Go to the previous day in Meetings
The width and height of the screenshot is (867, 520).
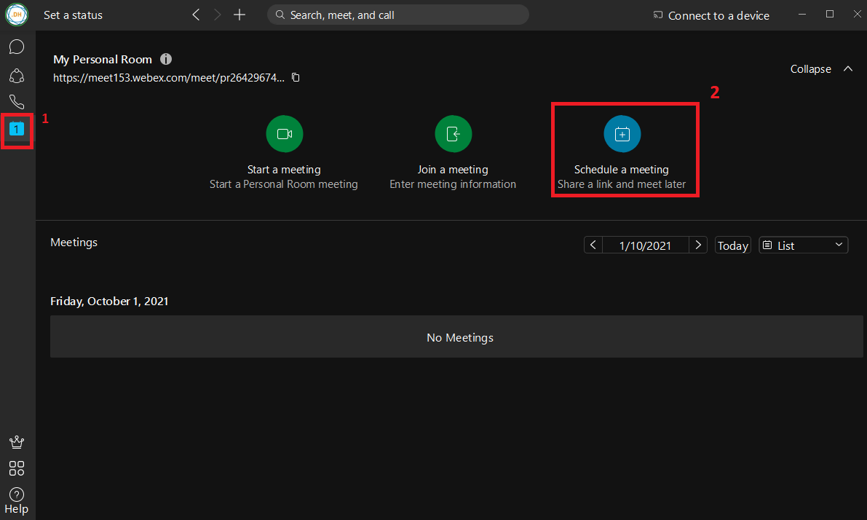click(x=593, y=245)
